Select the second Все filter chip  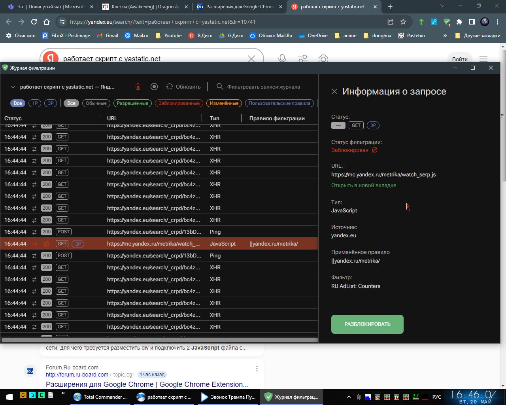pos(71,103)
